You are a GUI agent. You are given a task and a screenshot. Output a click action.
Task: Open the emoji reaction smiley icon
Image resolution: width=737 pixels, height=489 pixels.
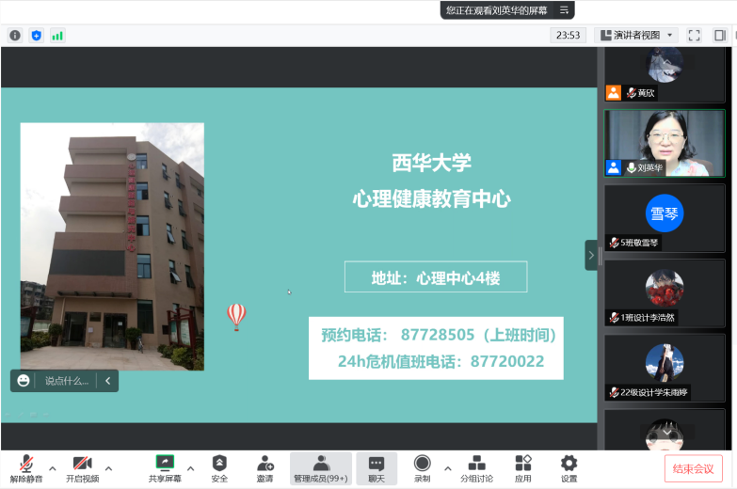point(23,381)
